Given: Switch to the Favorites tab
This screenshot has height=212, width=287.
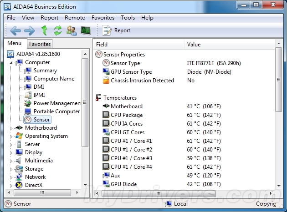Looking at the screenshot, I should click(x=40, y=44).
